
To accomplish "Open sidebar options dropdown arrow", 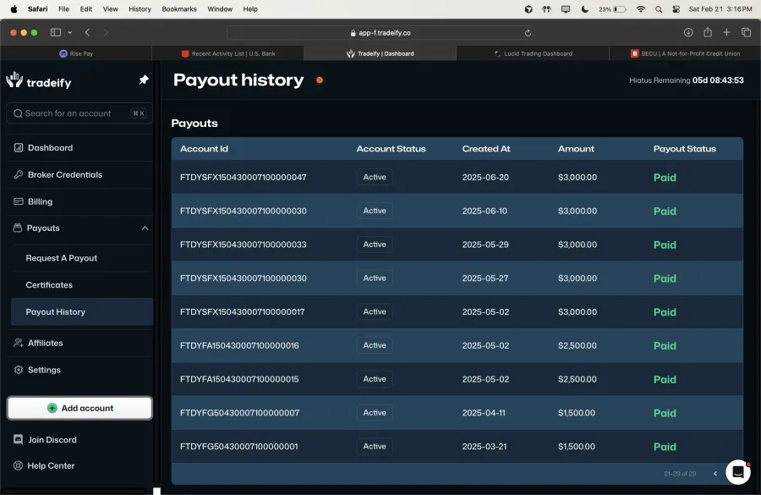I will [x=70, y=32].
